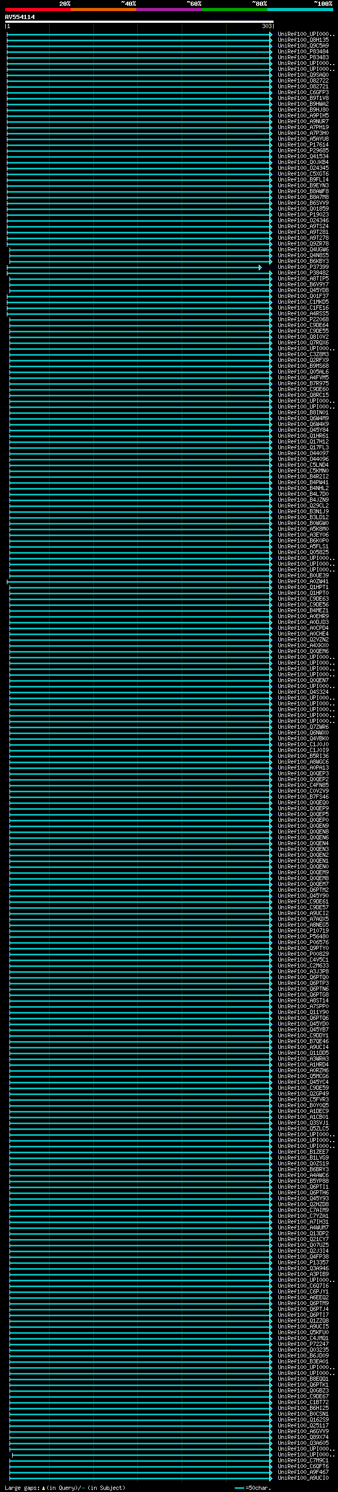The height and width of the screenshot is (1492, 338).
Task: Select alignment label UniRef100_Q2HZD8
Action: tap(303, 1204)
